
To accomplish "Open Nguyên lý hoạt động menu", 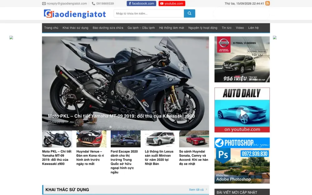I will [x=203, y=28].
